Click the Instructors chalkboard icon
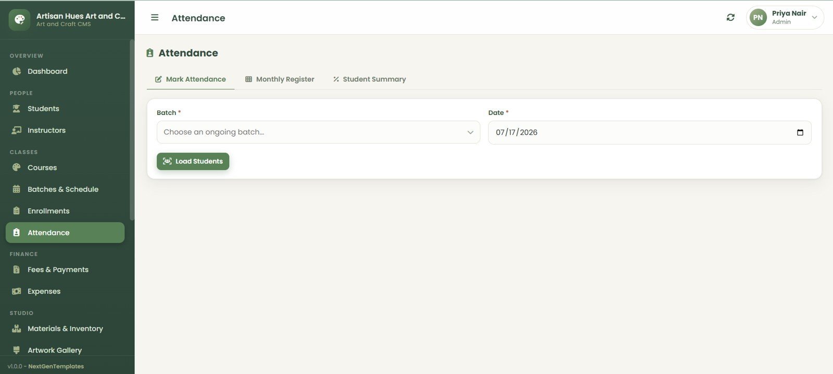The width and height of the screenshot is (833, 374). 17,131
